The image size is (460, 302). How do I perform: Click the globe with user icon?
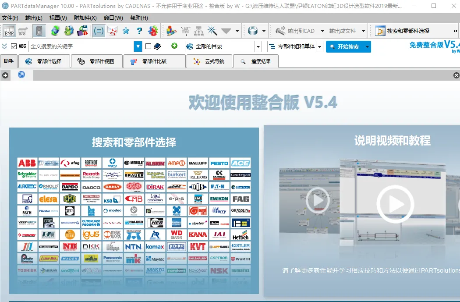pyautogui.click(x=69, y=31)
